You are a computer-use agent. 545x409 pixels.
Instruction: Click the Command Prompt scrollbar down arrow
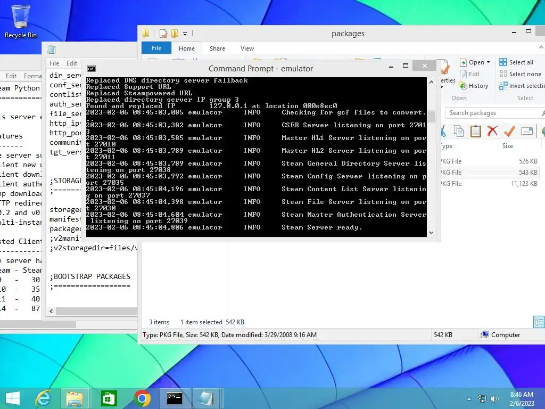(x=431, y=233)
